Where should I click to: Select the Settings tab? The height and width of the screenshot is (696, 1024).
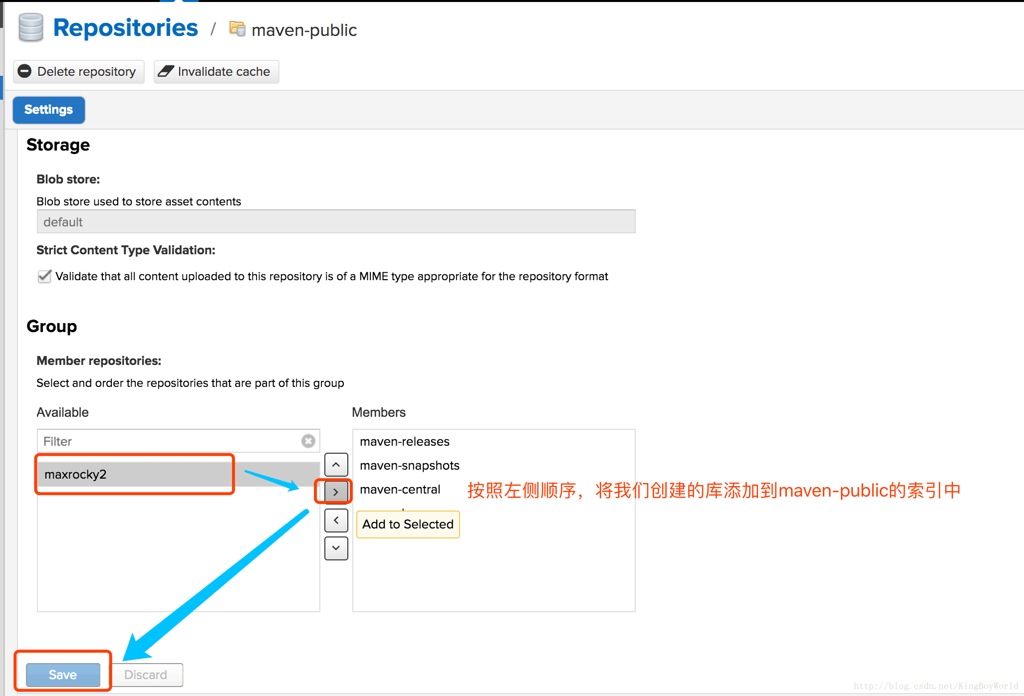pos(48,110)
